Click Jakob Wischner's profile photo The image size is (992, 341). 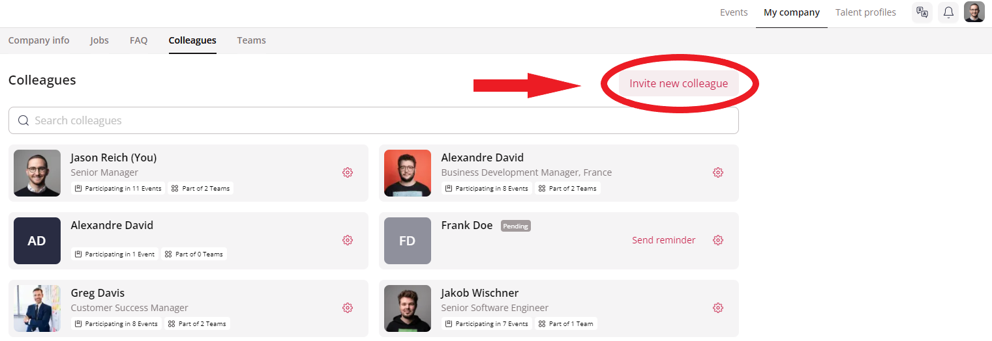pos(408,308)
